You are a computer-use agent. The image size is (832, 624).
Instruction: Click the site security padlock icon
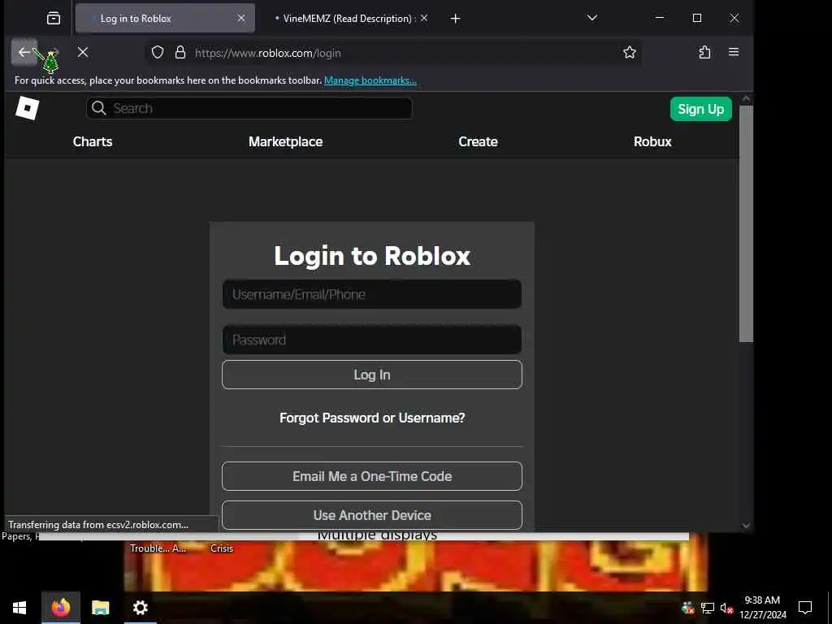[x=180, y=53]
